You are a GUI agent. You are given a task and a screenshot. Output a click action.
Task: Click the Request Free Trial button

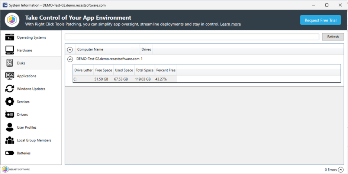tap(320, 20)
